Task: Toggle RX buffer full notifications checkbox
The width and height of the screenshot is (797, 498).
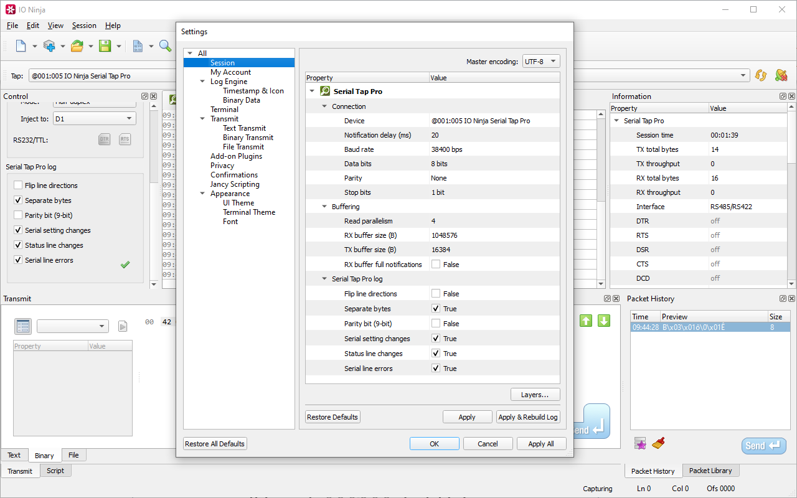Action: [x=436, y=265]
